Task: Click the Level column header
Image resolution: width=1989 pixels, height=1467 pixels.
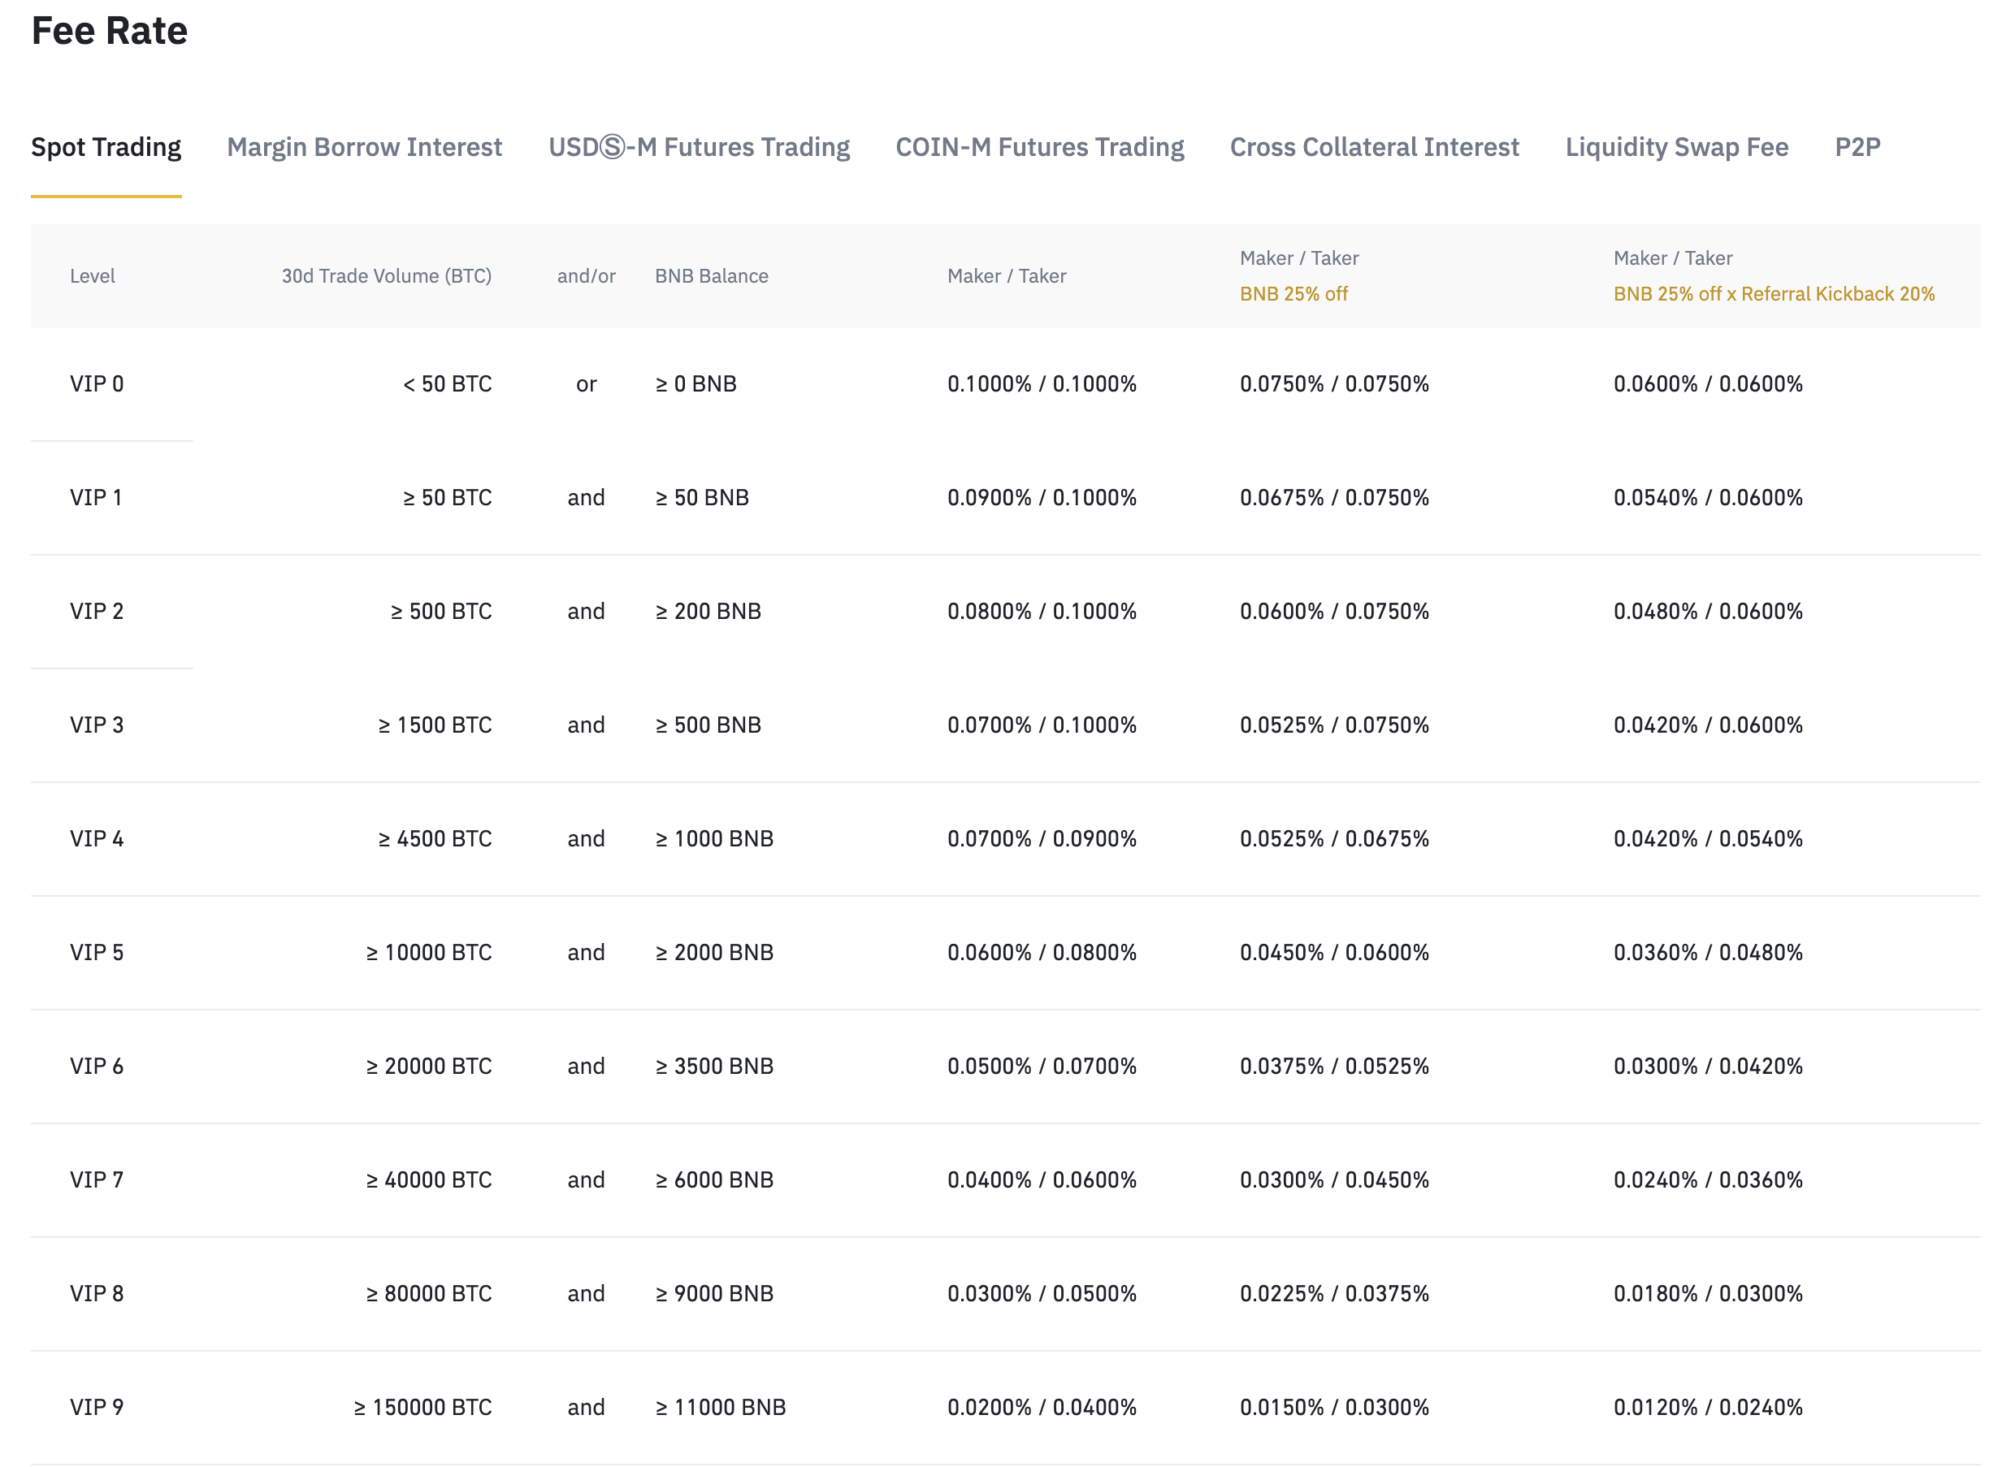Action: [93, 275]
